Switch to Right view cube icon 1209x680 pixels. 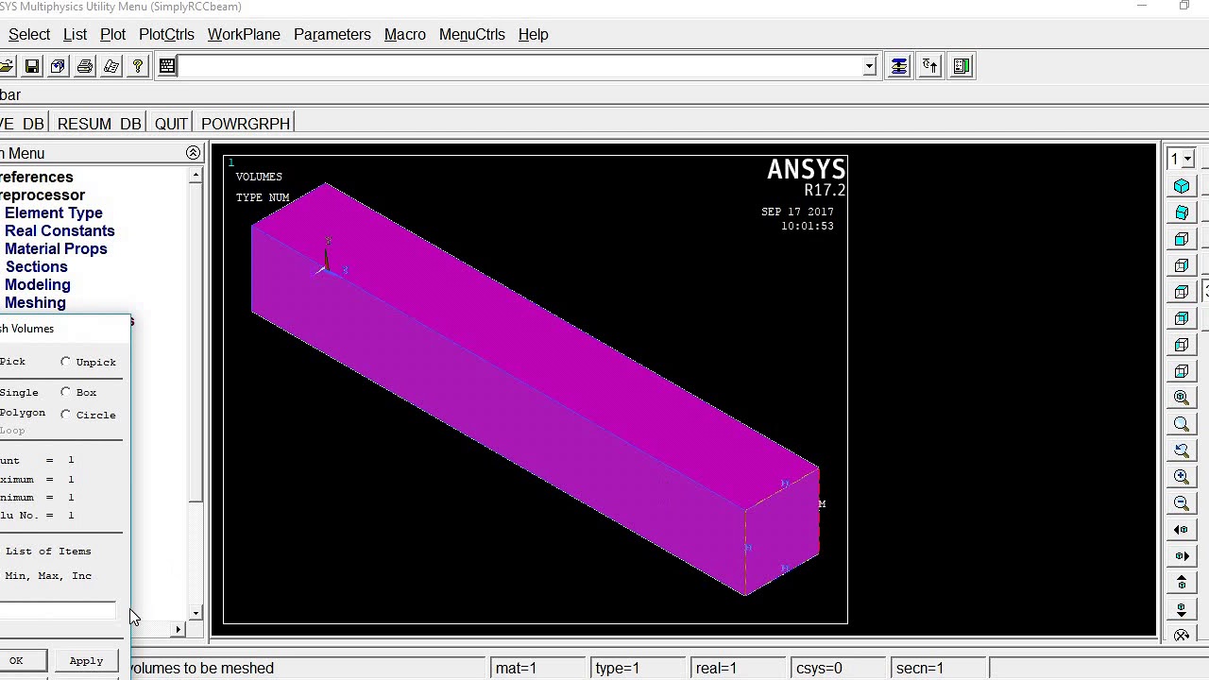coord(1182,265)
